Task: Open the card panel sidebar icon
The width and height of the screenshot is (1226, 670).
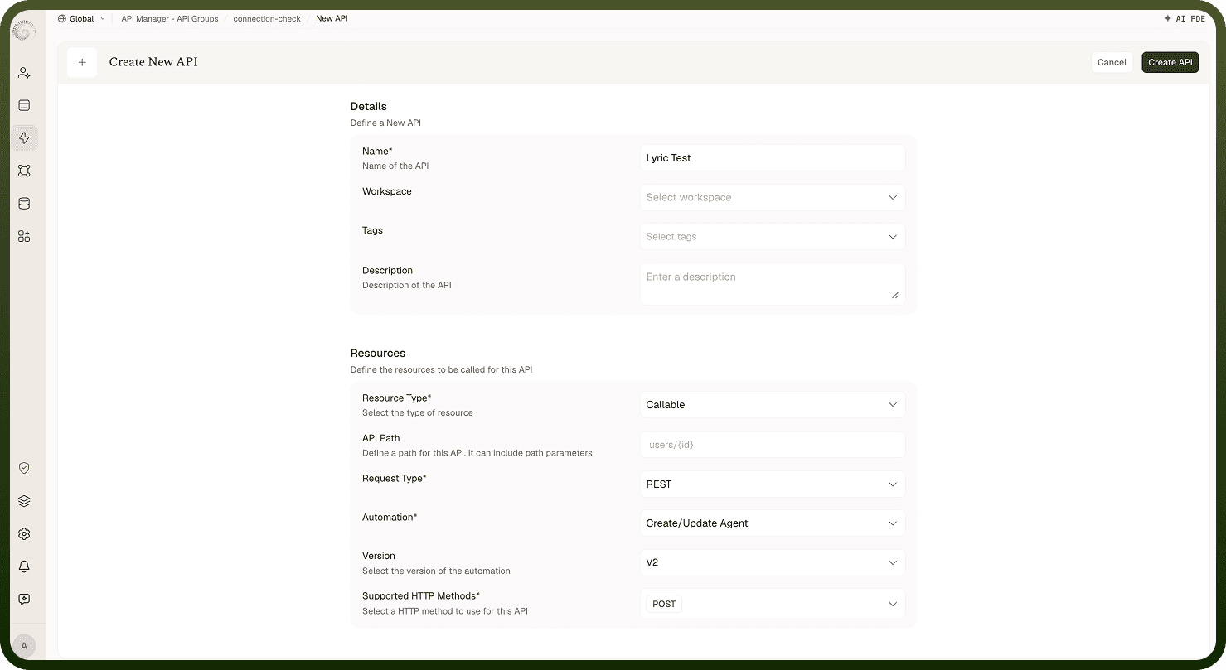Action: [x=24, y=105]
